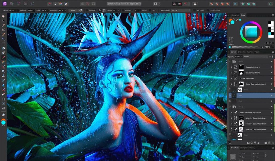Open the account profile icon
The image size is (275, 161).
(x=270, y=4)
